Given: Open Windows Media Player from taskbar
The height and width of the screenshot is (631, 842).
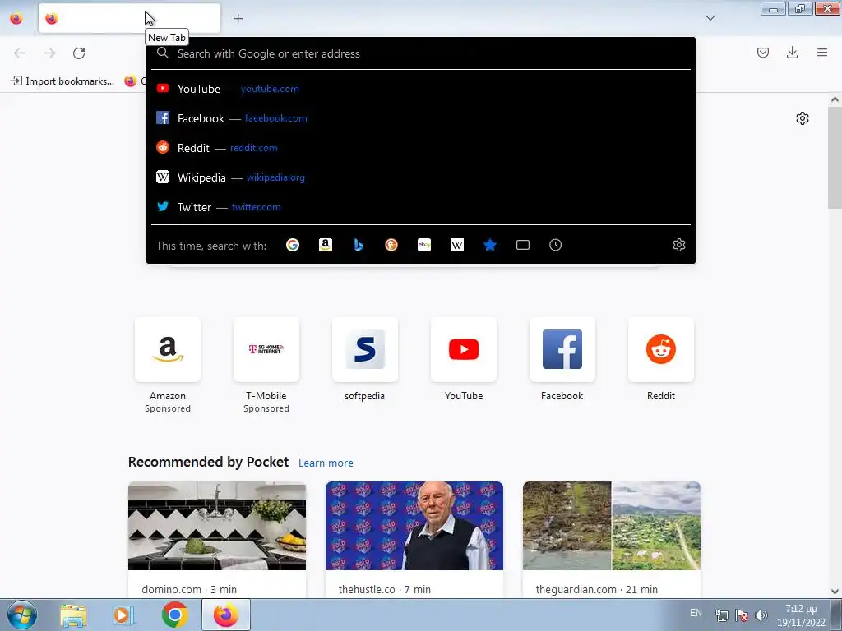Looking at the screenshot, I should point(123,615).
